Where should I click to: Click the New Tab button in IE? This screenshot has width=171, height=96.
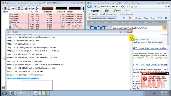coord(119,18)
